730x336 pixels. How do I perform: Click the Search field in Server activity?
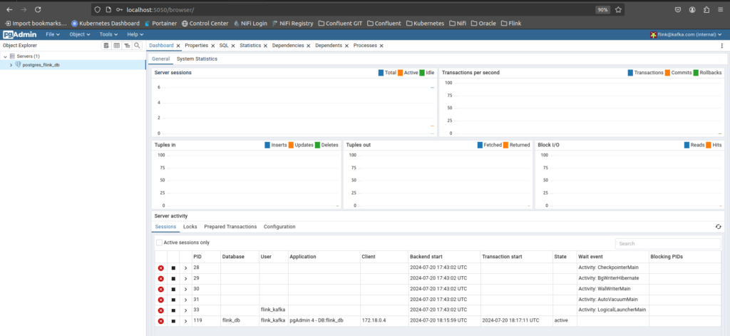pos(667,243)
